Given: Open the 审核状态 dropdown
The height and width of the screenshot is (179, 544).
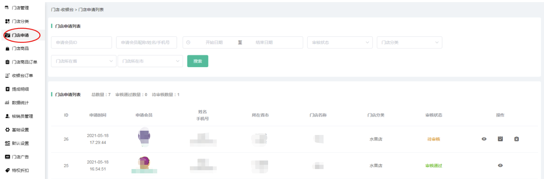Looking at the screenshot, I should pyautogui.click(x=340, y=42).
